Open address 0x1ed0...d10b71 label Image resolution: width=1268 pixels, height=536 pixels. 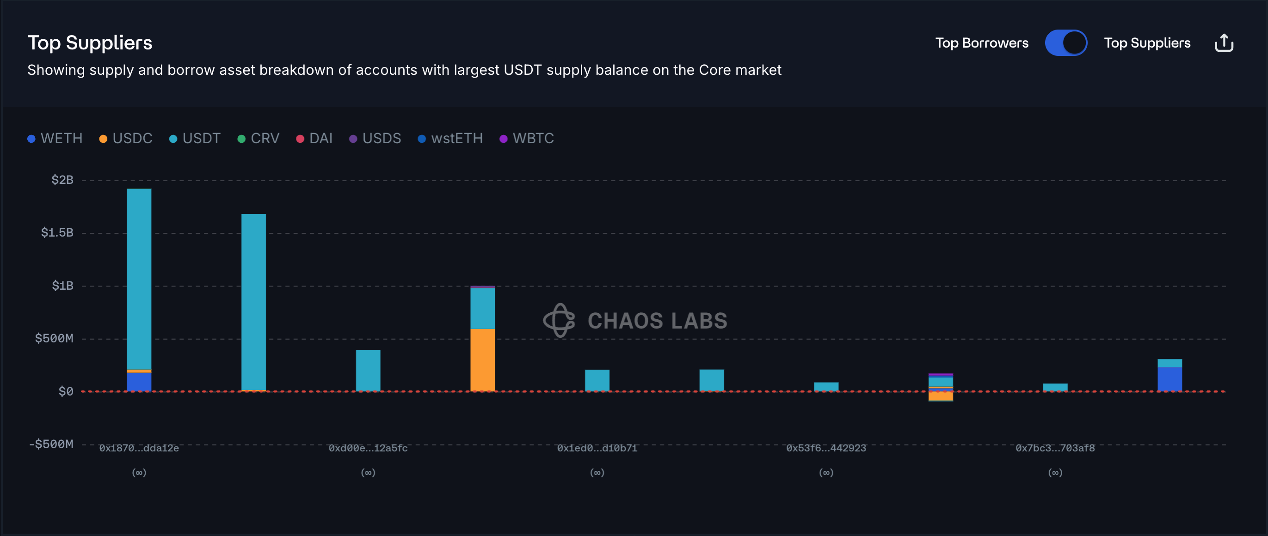[597, 448]
